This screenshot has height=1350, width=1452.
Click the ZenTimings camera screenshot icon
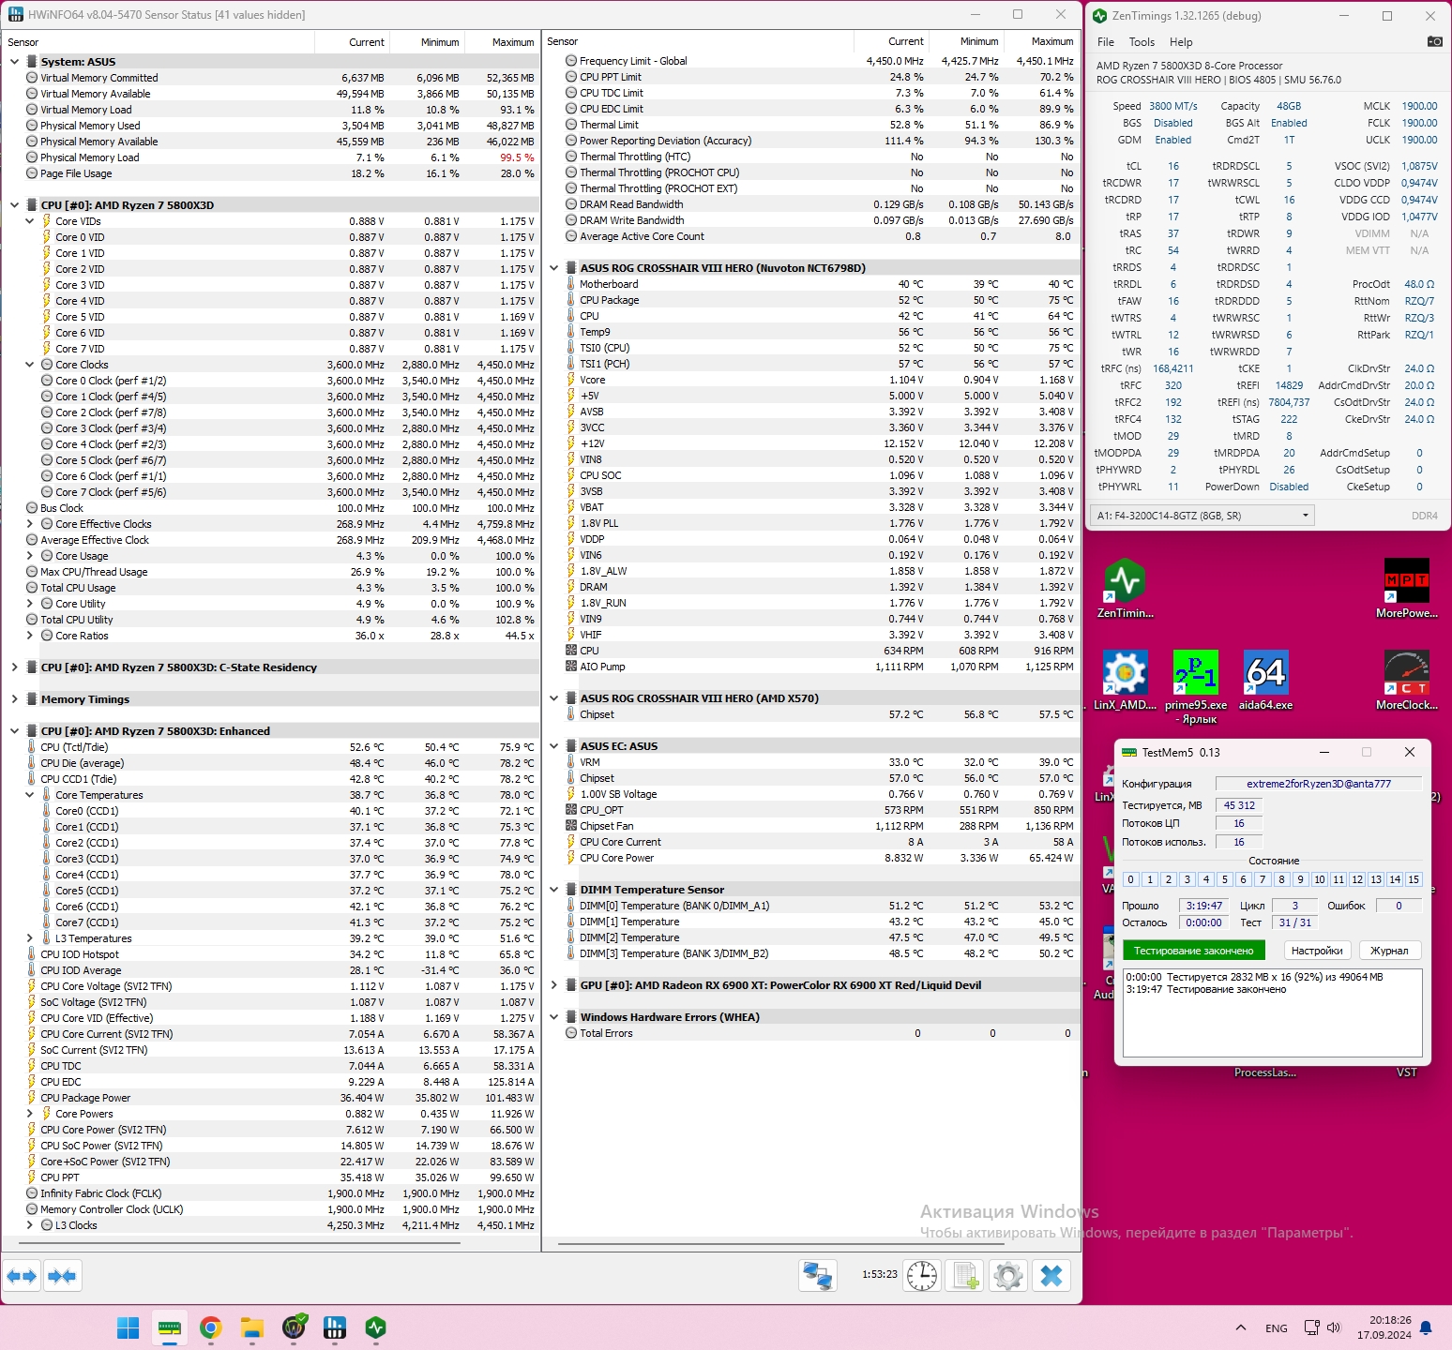pos(1434,41)
